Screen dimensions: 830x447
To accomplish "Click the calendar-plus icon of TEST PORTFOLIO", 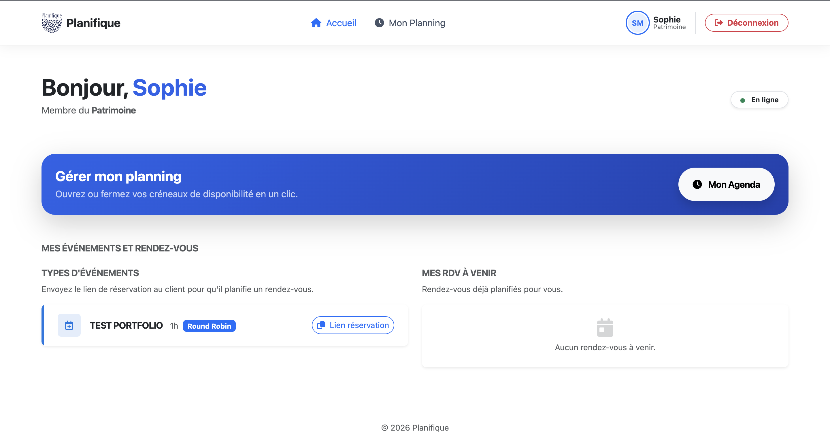I will pyautogui.click(x=69, y=325).
